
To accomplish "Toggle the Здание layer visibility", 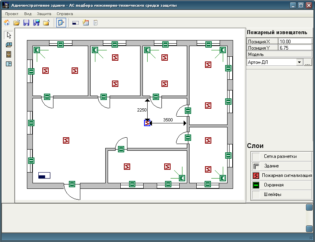I will (256, 166).
